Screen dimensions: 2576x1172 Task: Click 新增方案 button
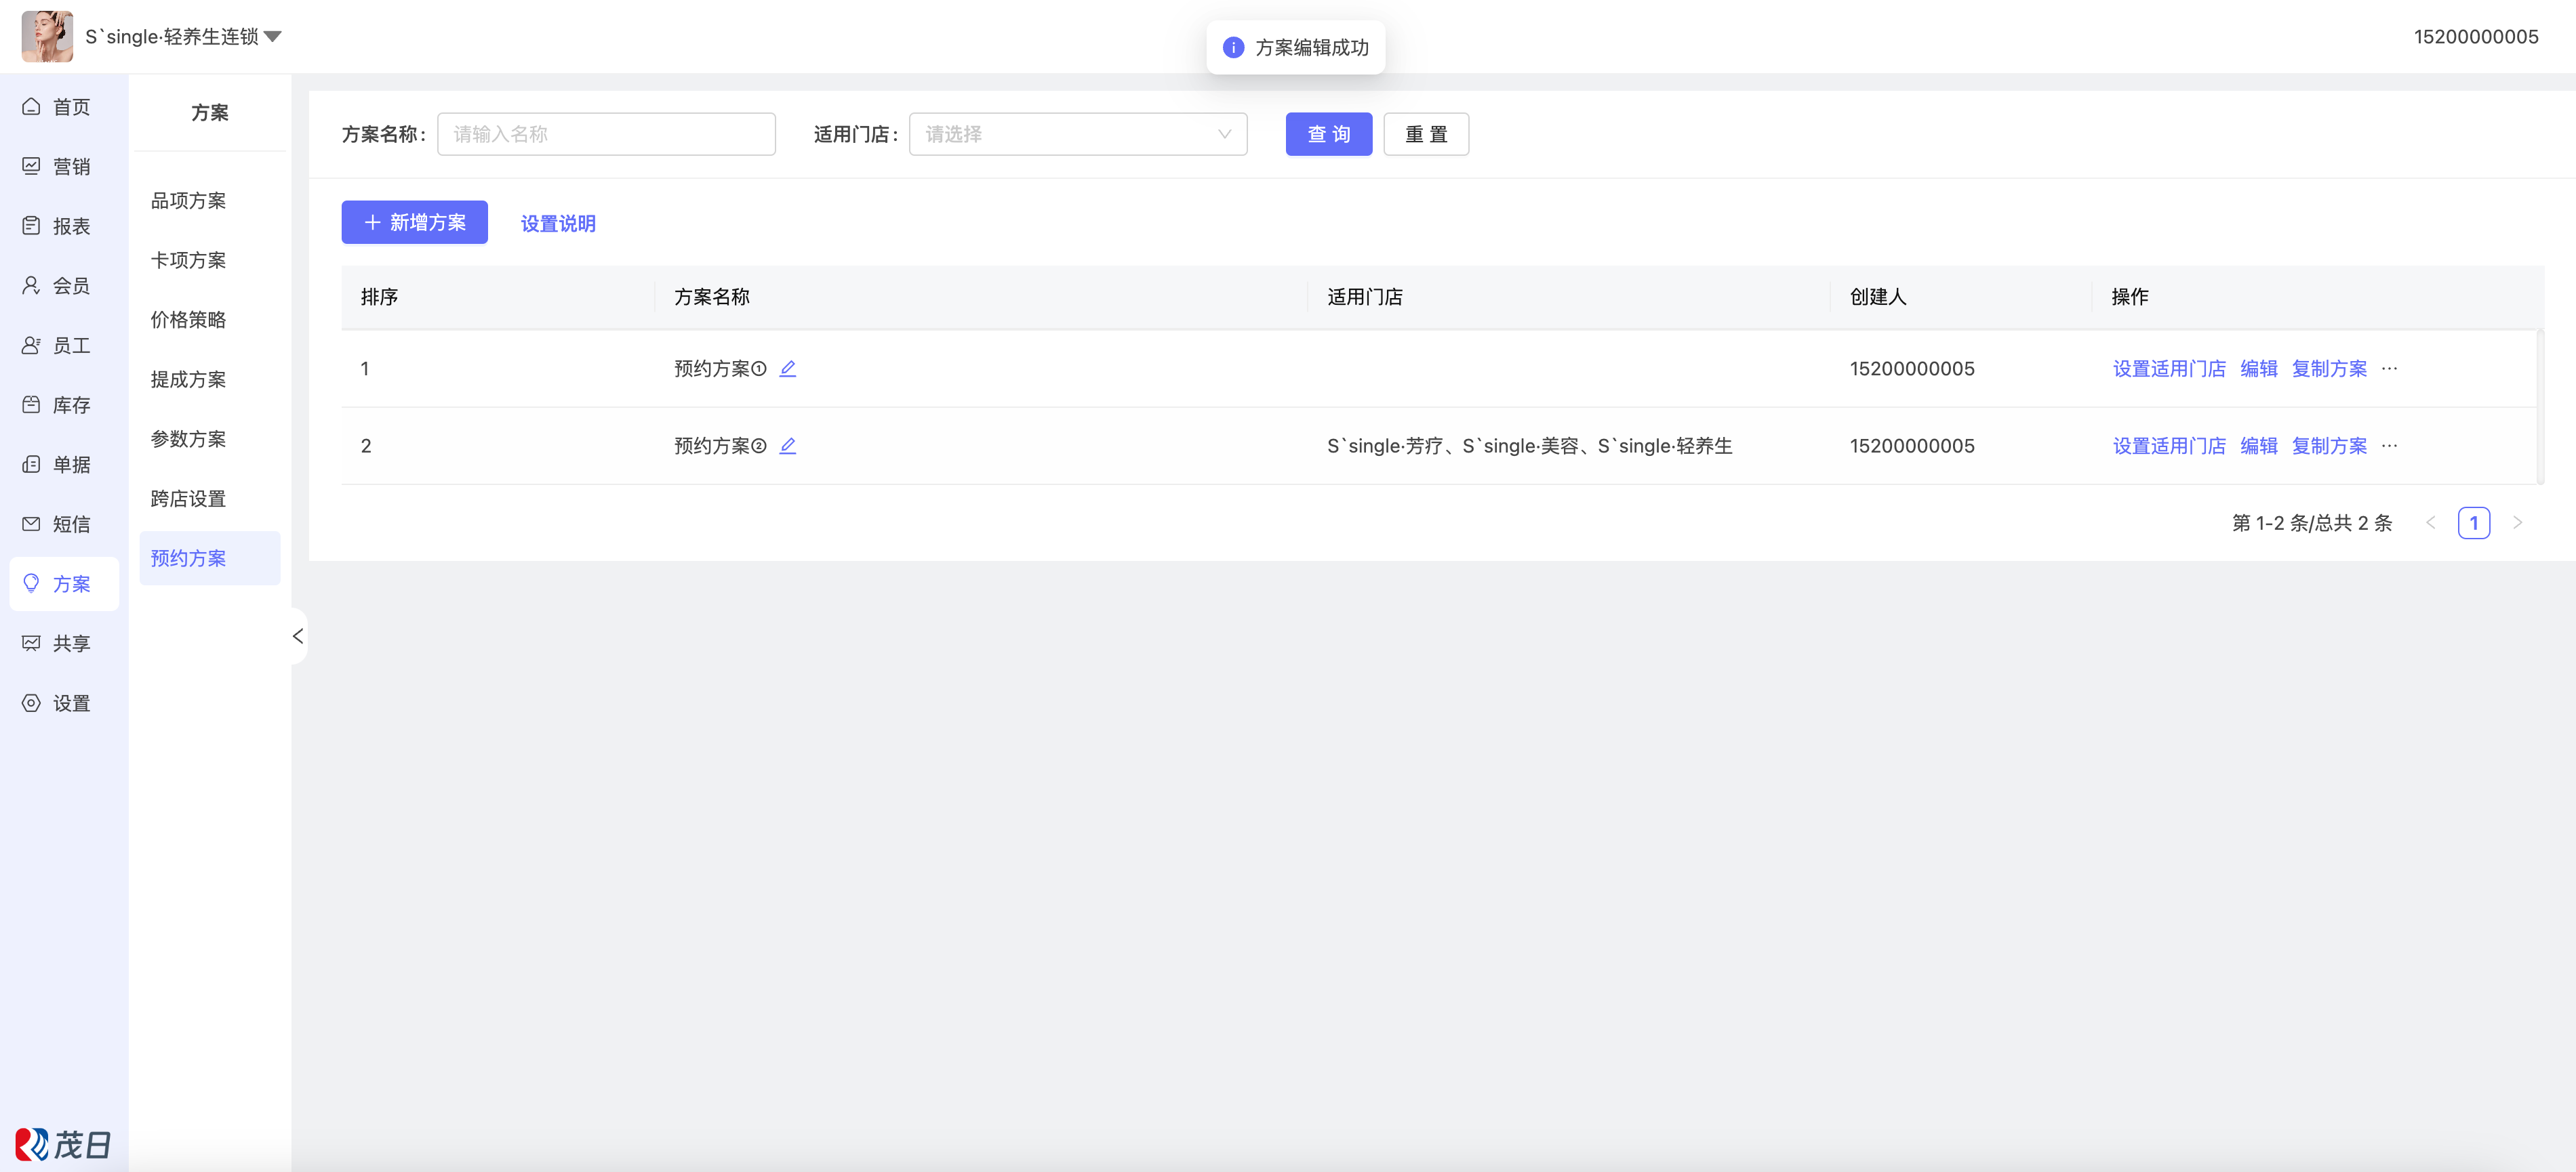coord(414,222)
